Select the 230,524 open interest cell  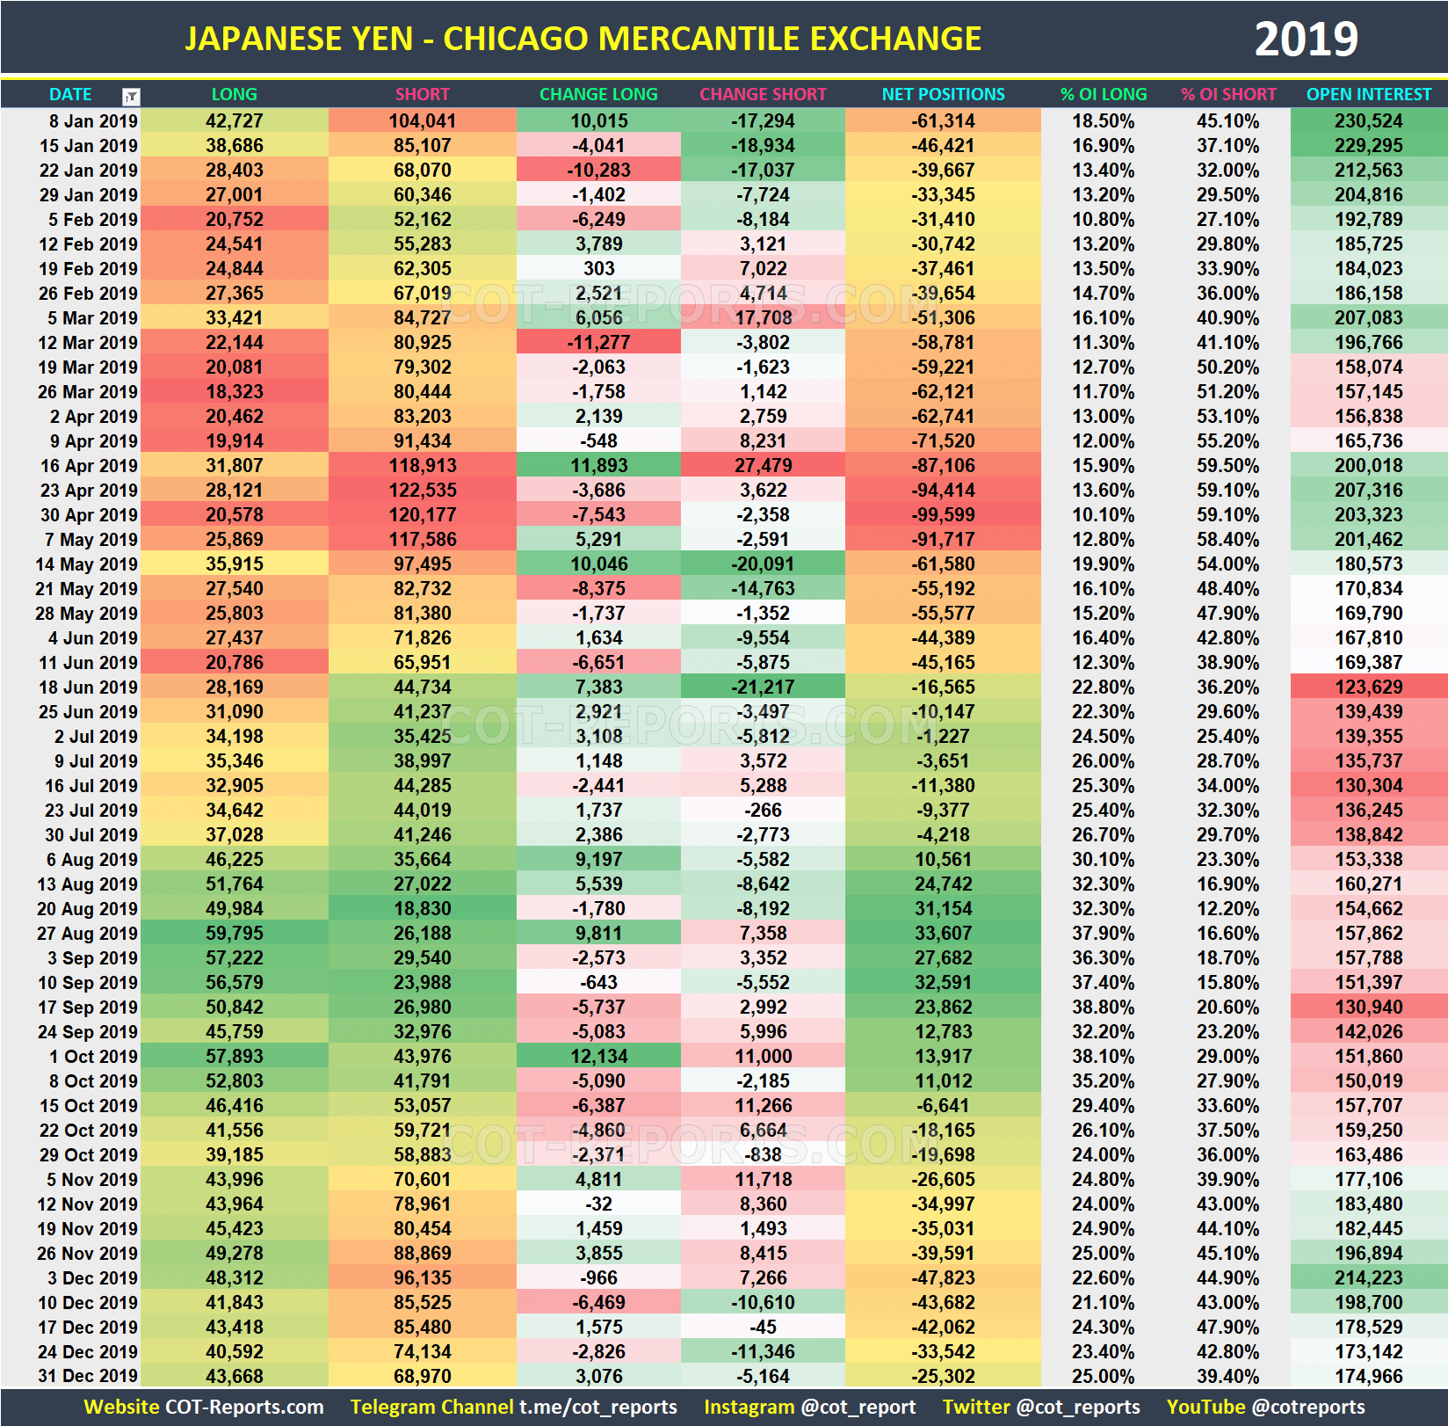pos(1367,121)
